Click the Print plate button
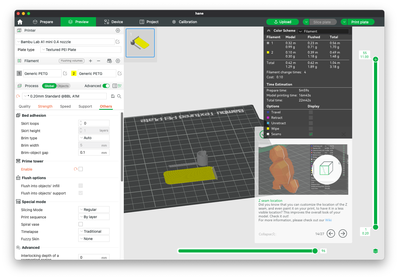 360,22
